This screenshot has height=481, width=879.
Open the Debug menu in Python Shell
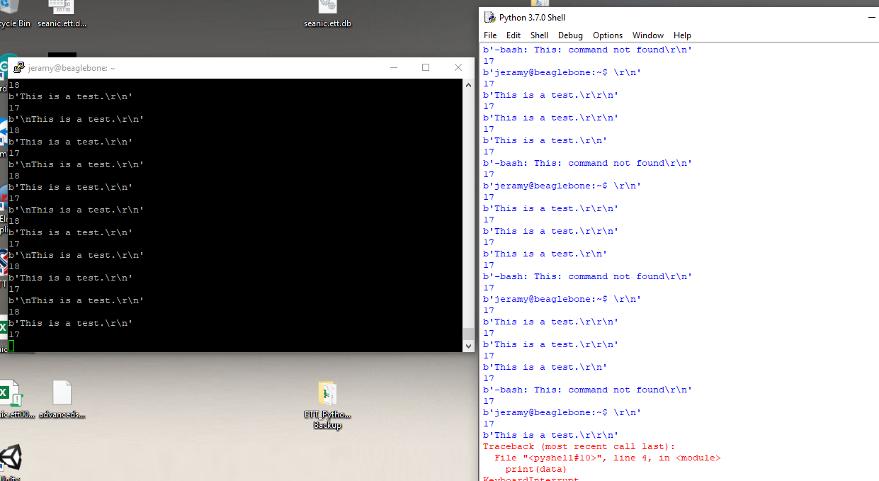[570, 35]
